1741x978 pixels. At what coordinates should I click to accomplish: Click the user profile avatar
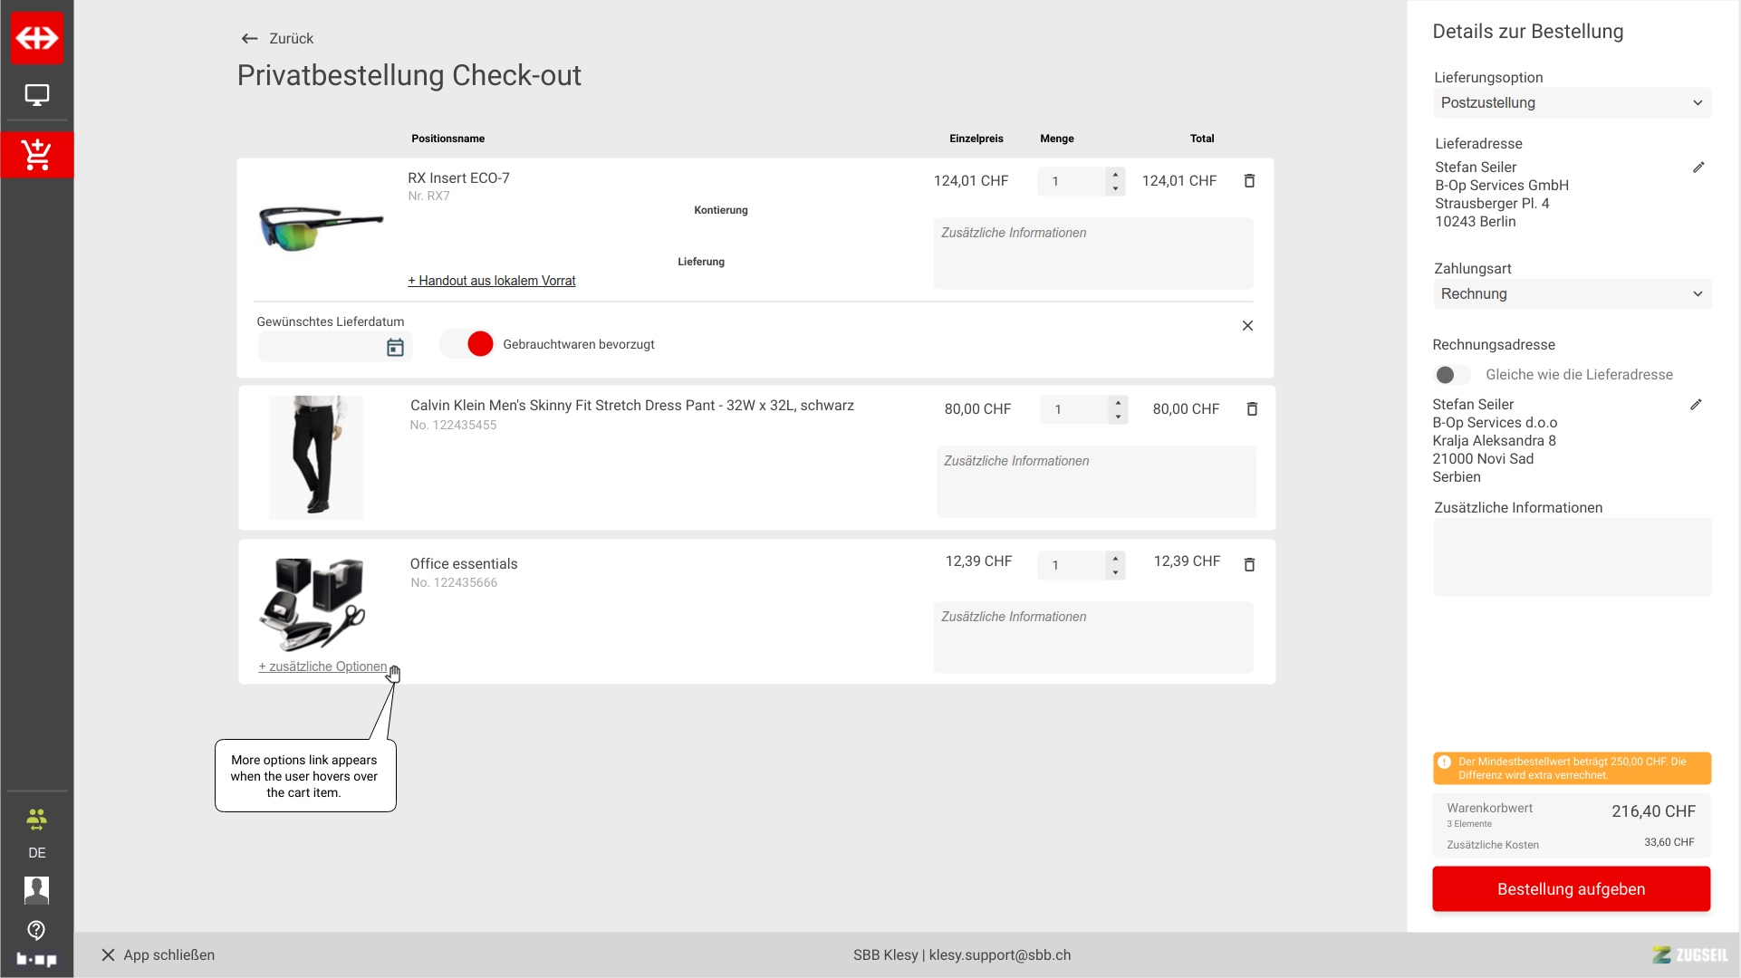36,890
